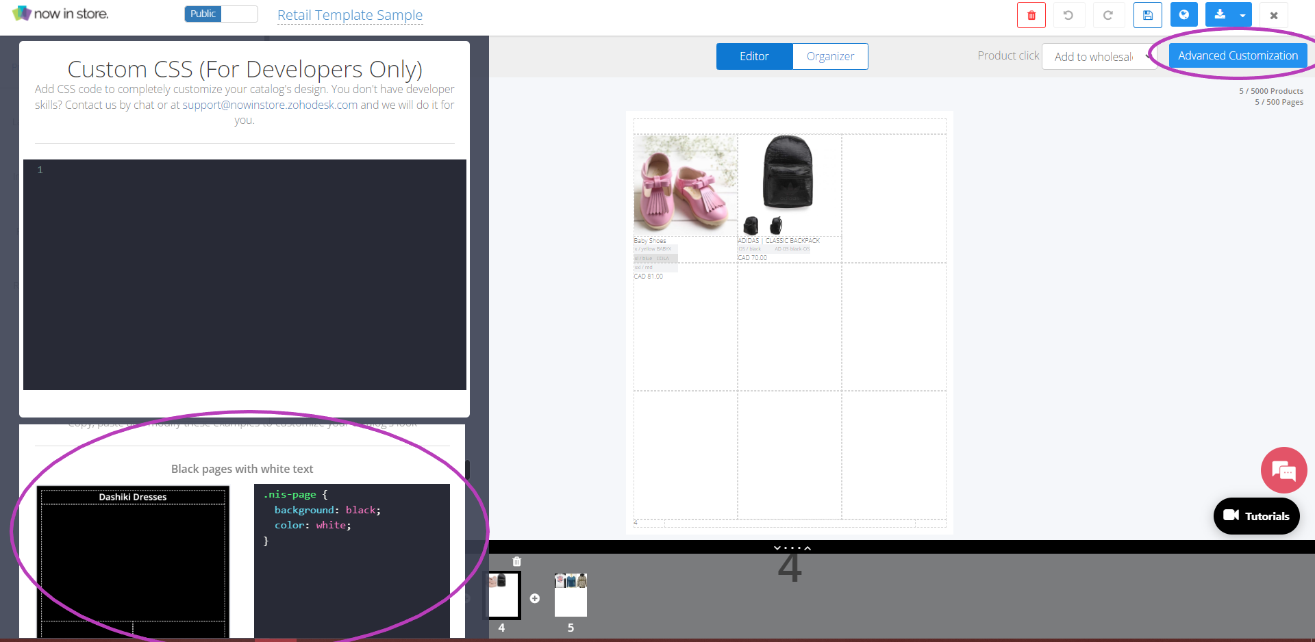Click the .nis-page example code block

(352, 561)
